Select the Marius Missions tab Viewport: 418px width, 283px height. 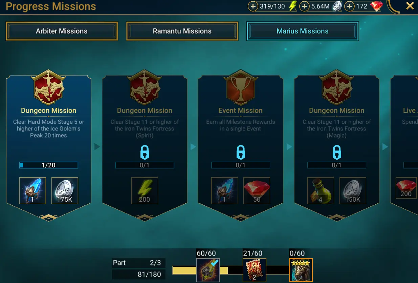(x=303, y=31)
